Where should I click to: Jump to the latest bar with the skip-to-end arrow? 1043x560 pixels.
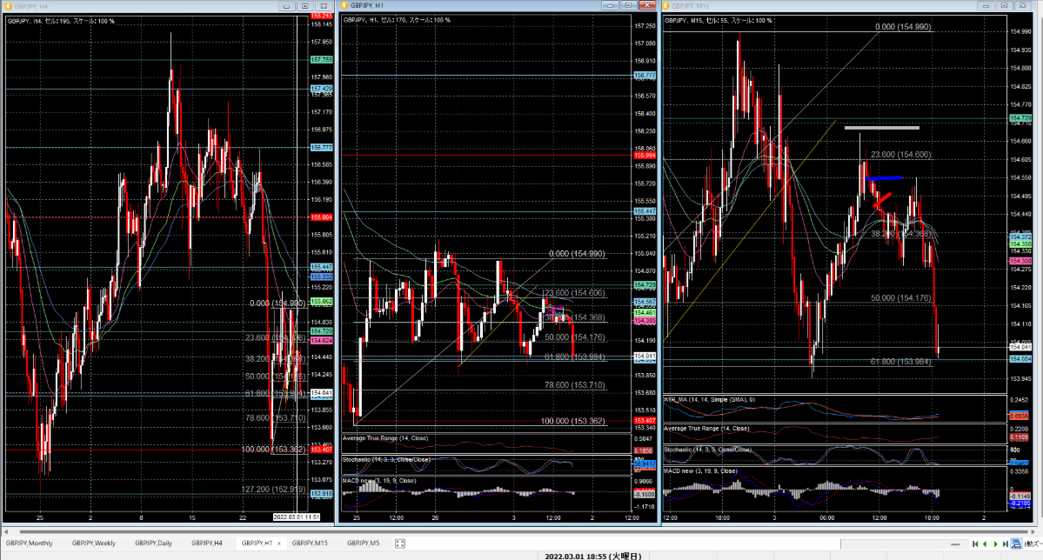coord(1005,544)
